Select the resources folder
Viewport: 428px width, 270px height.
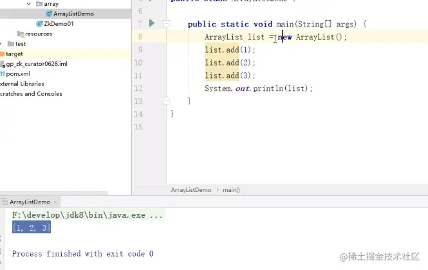click(39, 34)
